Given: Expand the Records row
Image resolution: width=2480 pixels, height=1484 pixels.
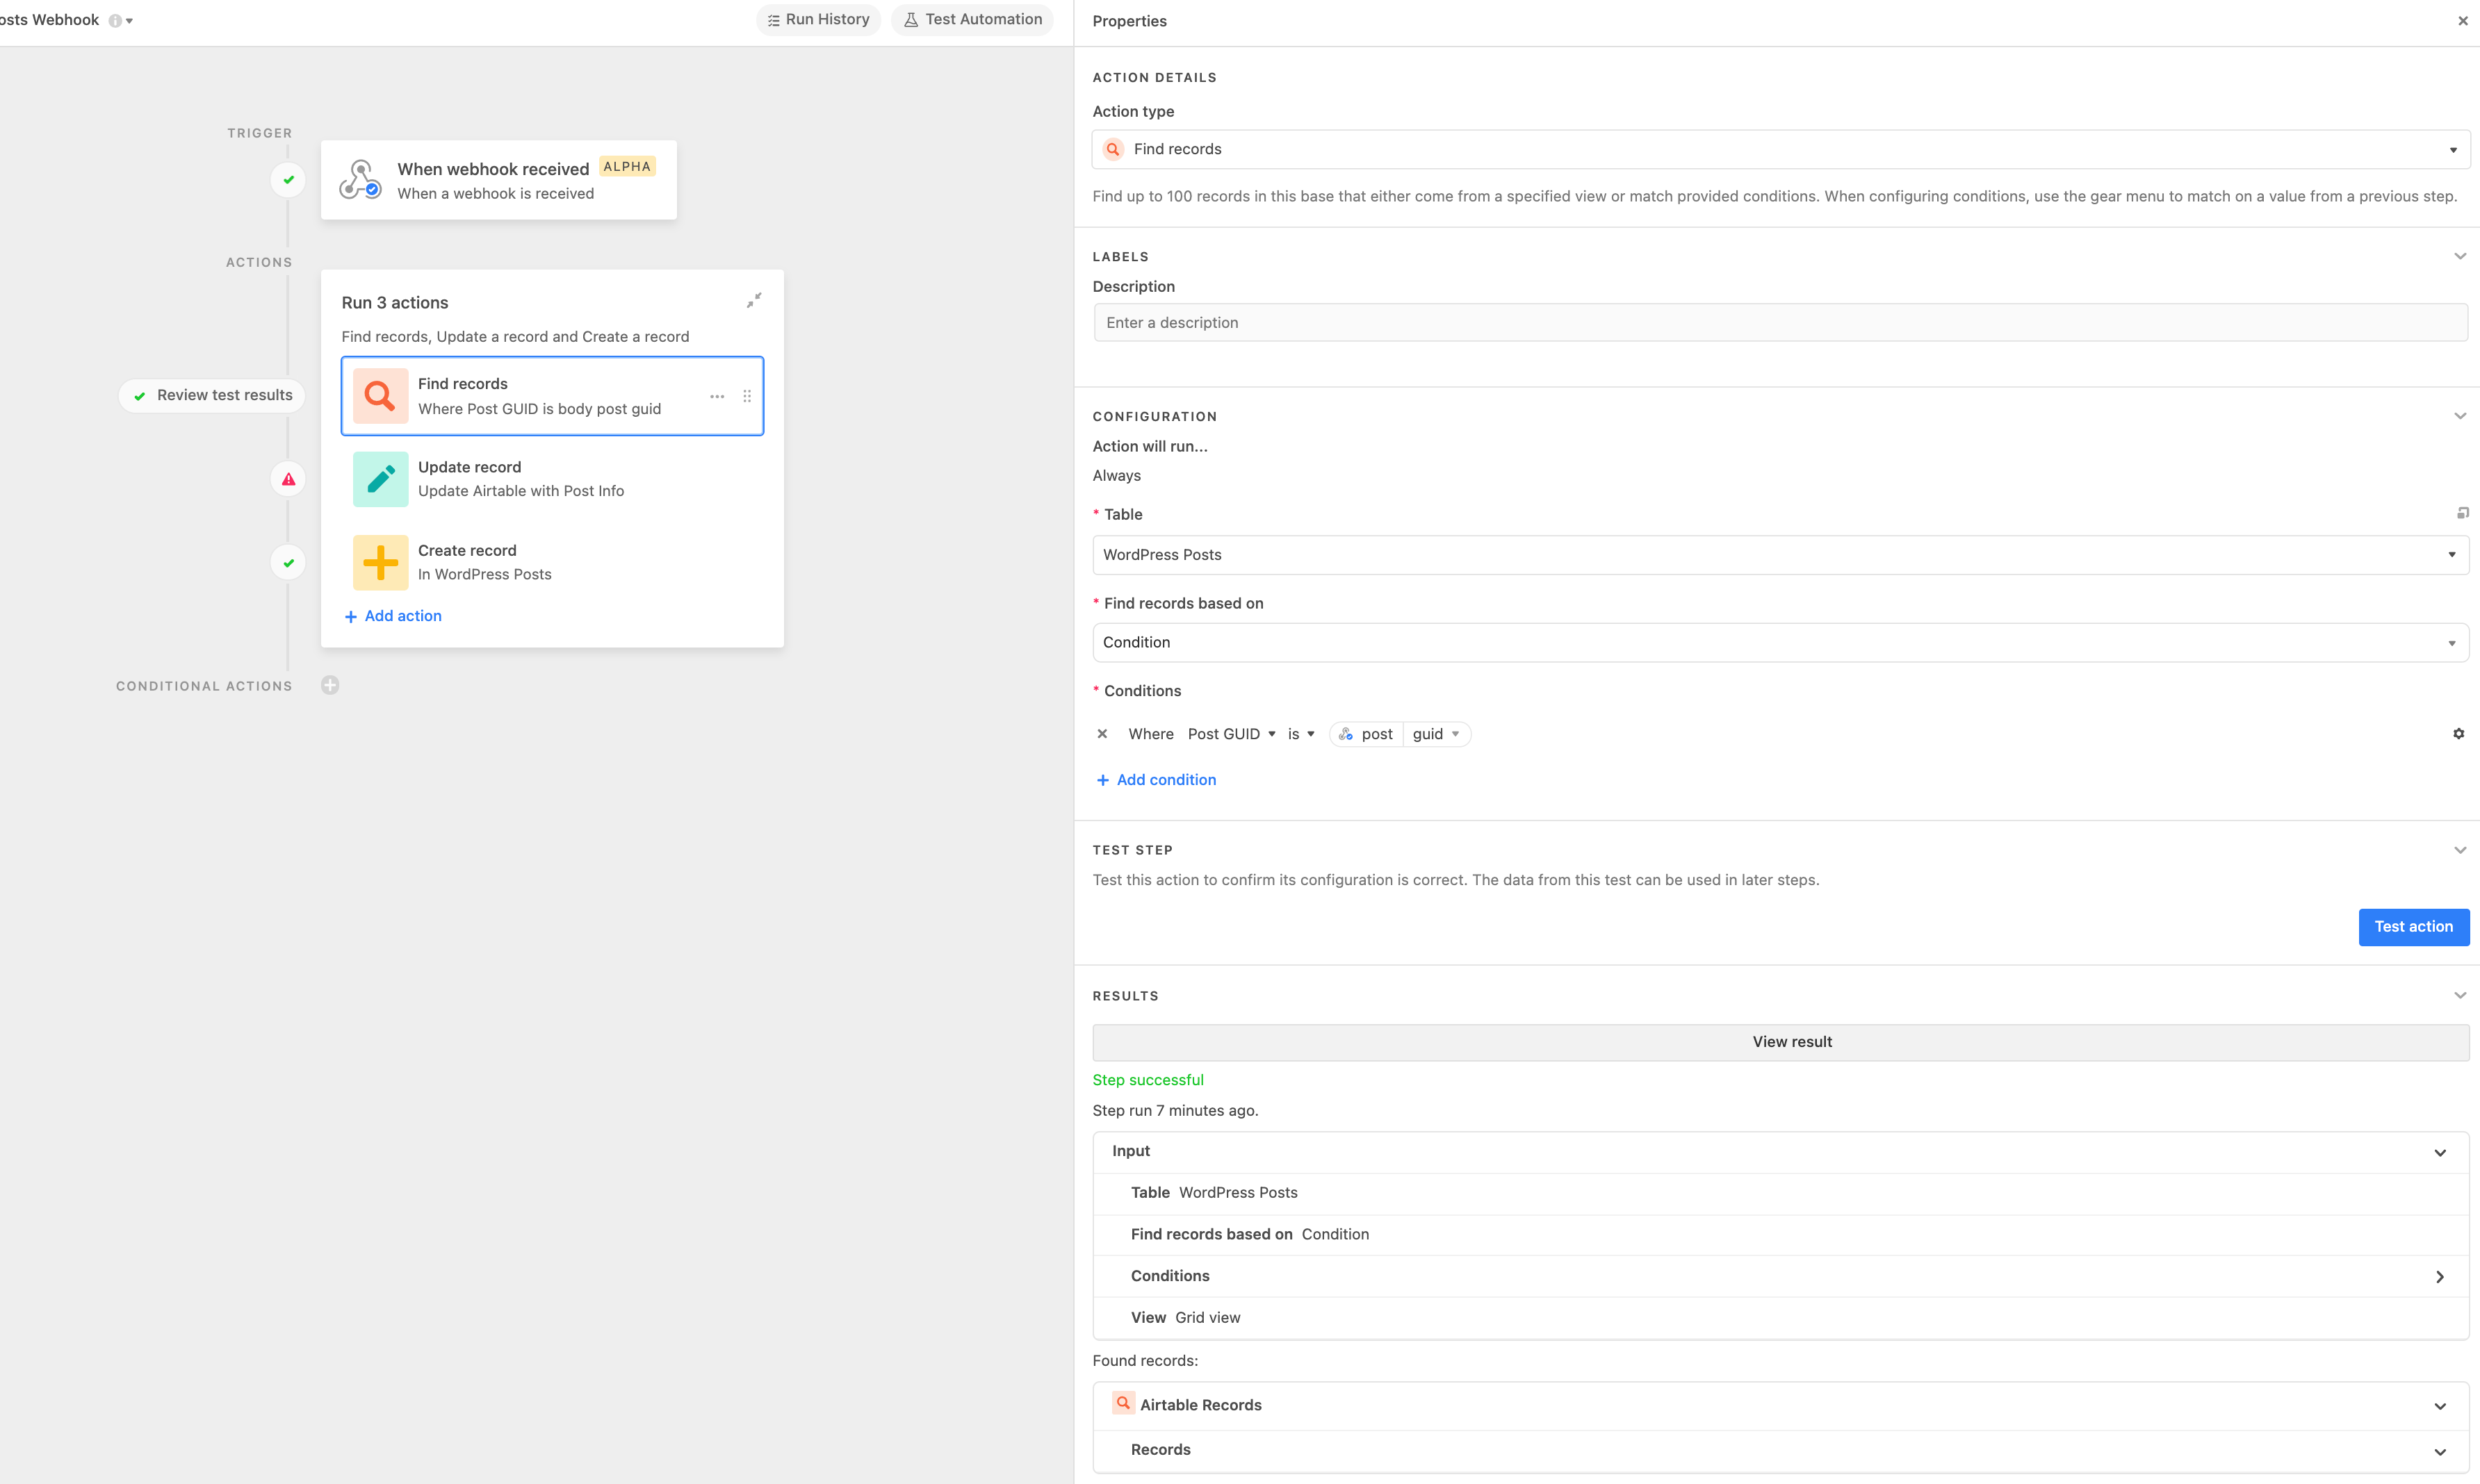Looking at the screenshot, I should pos(2440,1451).
